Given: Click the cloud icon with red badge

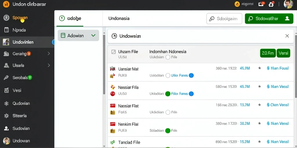Looking at the screenshot, I should [x=271, y=4].
